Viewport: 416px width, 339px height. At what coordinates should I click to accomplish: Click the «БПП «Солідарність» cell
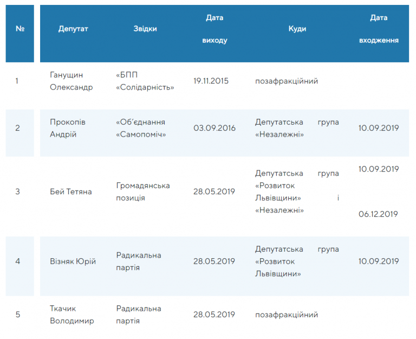[145, 81]
